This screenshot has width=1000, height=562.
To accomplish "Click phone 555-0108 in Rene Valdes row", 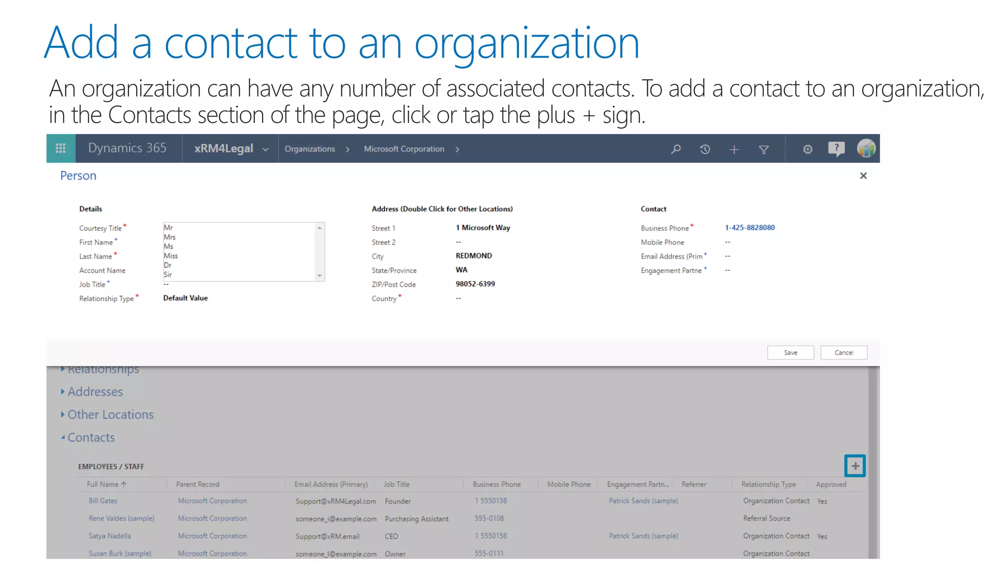I will [489, 519].
